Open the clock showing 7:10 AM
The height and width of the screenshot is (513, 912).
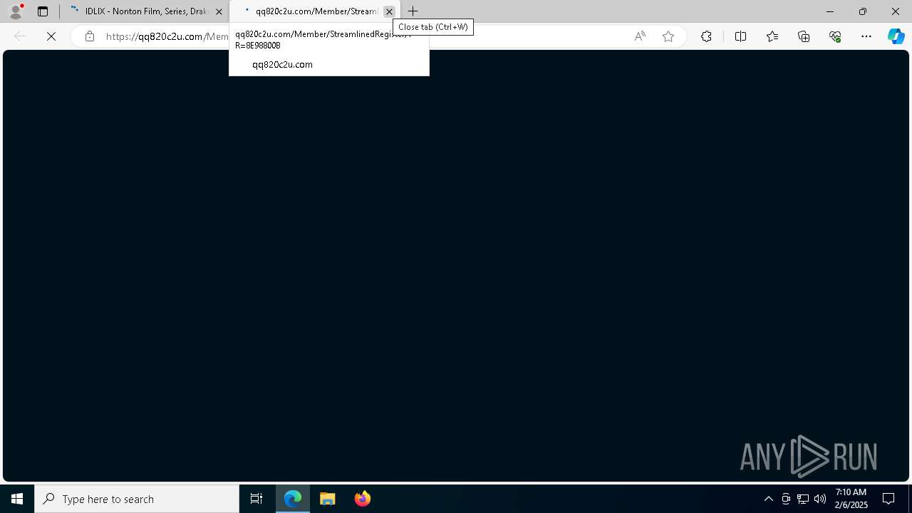pyautogui.click(x=851, y=499)
